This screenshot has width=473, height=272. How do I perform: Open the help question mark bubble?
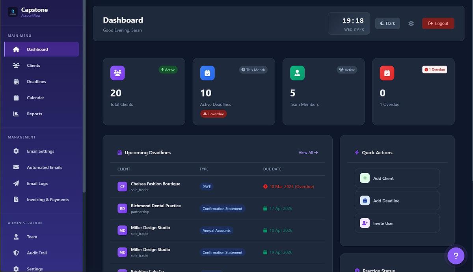point(455,255)
